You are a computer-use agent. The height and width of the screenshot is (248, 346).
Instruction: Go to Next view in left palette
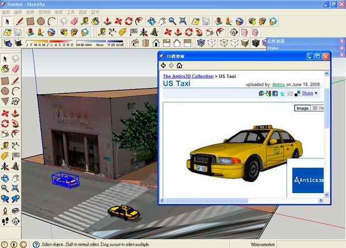coord(15,199)
